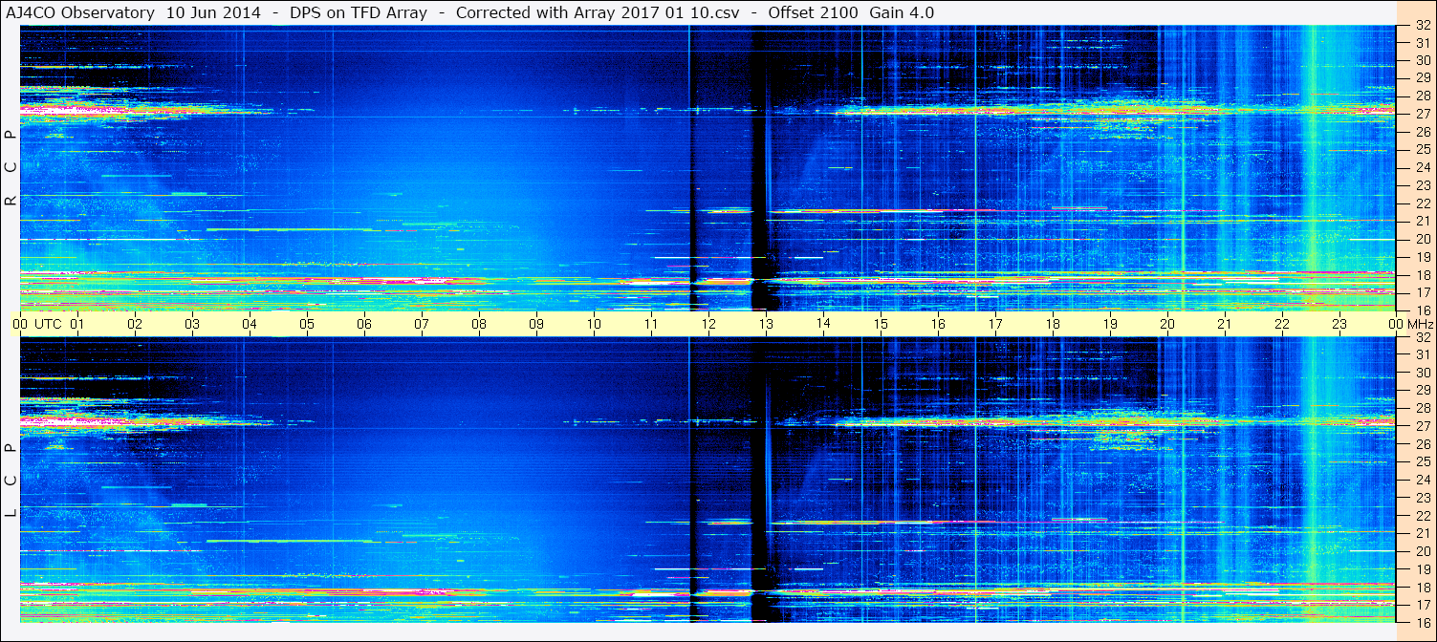Screen dimensions: 1437x642
Task: Select the '10 Jun 2014' date in title
Action: (x=213, y=13)
